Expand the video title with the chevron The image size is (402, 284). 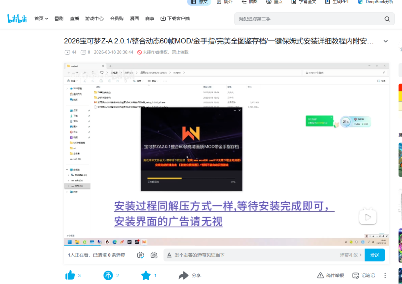point(385,41)
